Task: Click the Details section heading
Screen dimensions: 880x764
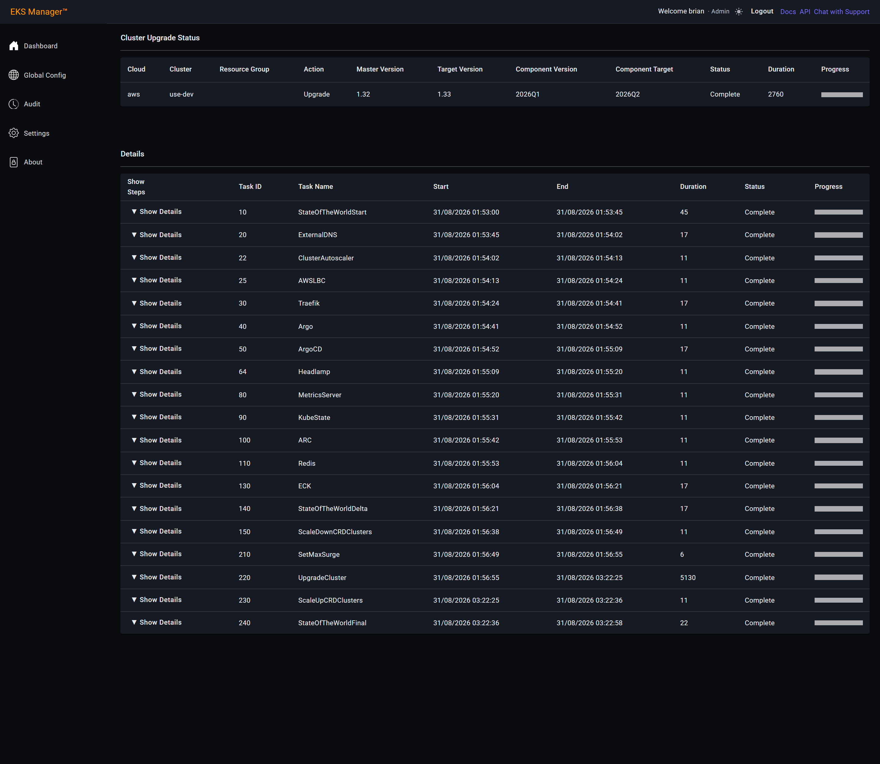Action: 132,154
